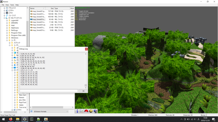Image resolution: width=218 pixels, height=122 pixels.
Task: Click the file icon of map_forest01p PVM file
Action: [x=31, y=11]
